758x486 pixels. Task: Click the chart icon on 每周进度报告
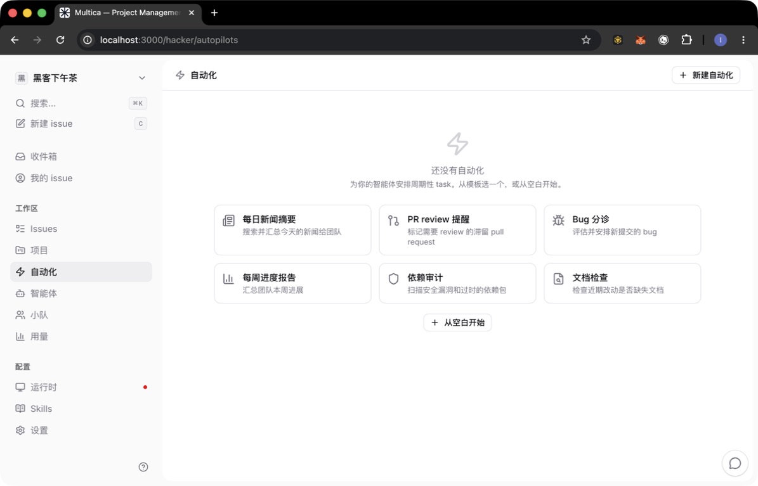[x=228, y=279]
